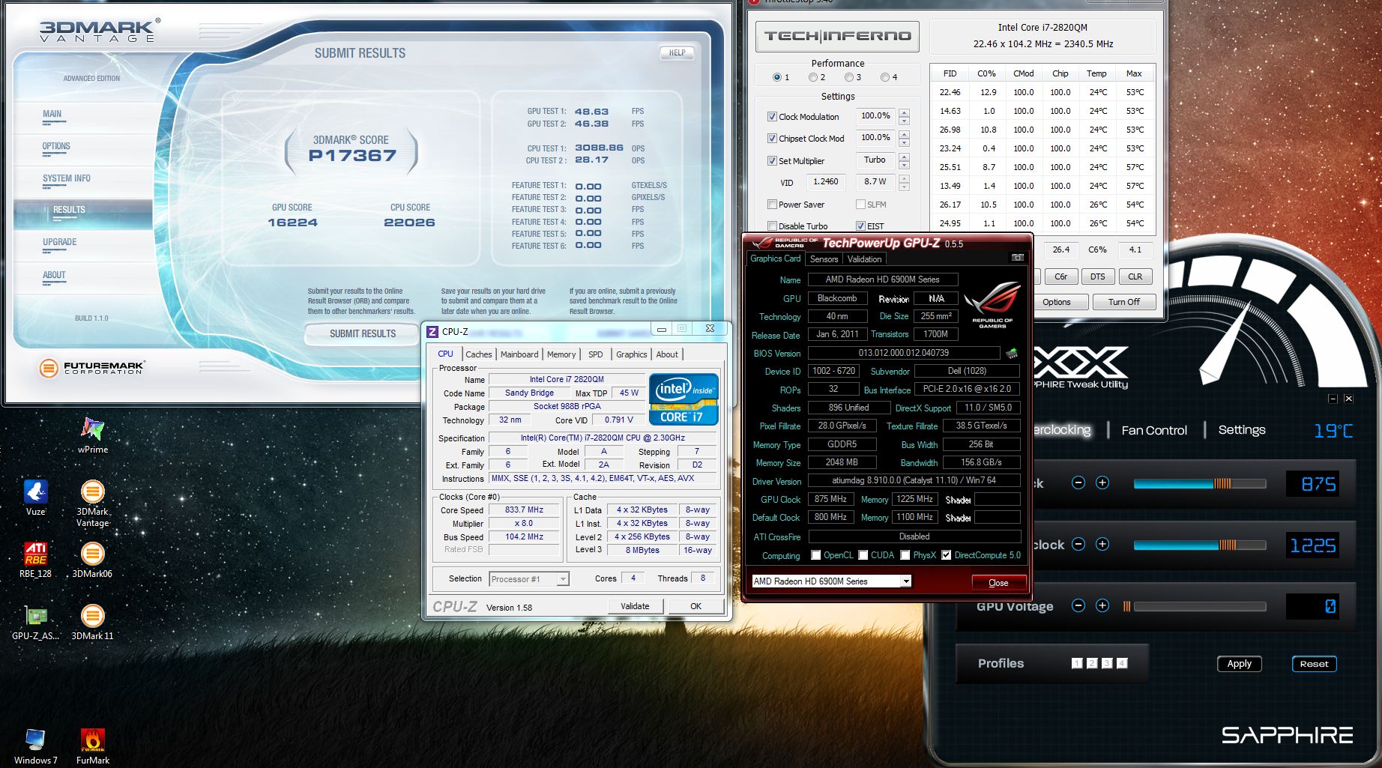Image resolution: width=1382 pixels, height=768 pixels.
Task: Toggle DirectCompute 5.0 checkbox in GPU-Z
Action: (947, 555)
